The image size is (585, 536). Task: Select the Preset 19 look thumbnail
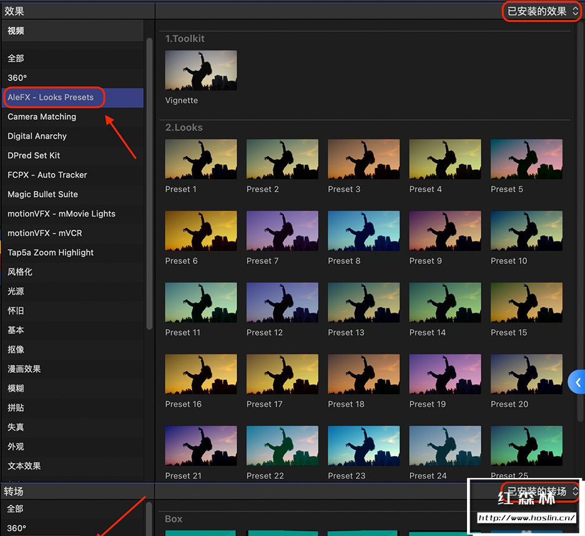pyautogui.click(x=445, y=374)
